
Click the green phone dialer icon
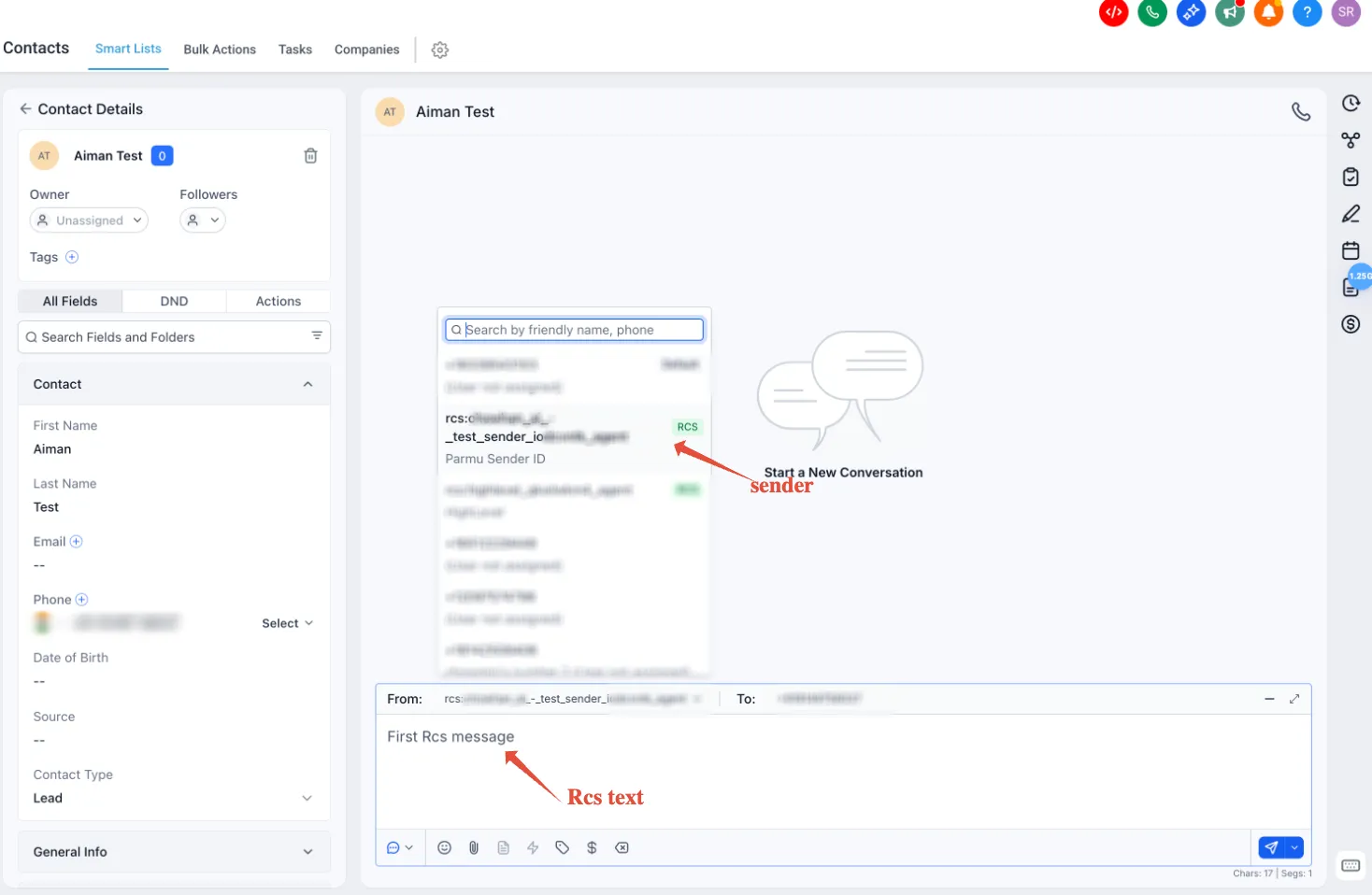1152,12
